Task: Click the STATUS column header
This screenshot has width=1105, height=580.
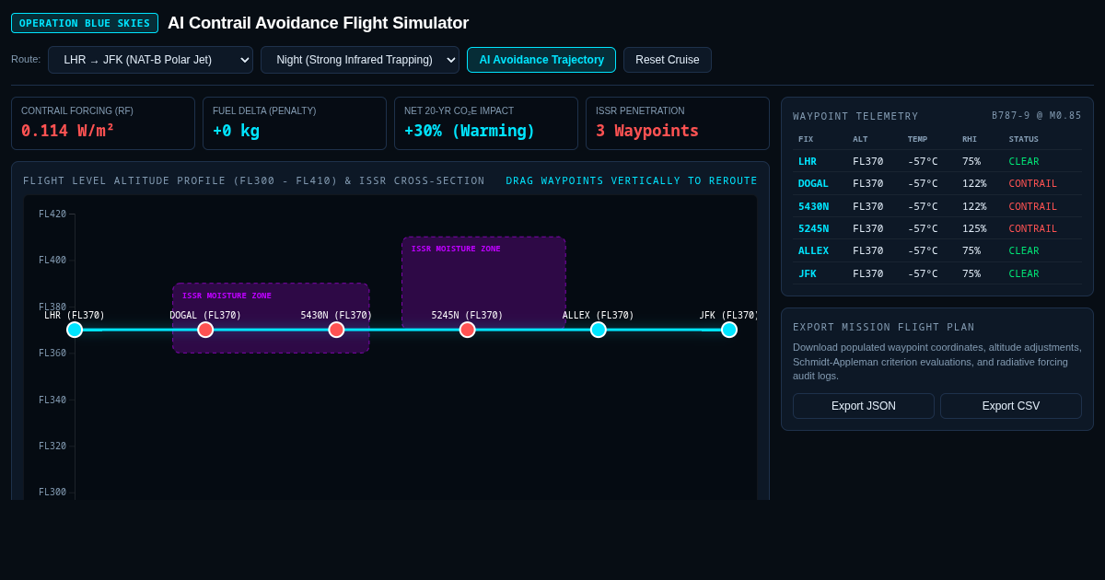Action: coord(1023,139)
